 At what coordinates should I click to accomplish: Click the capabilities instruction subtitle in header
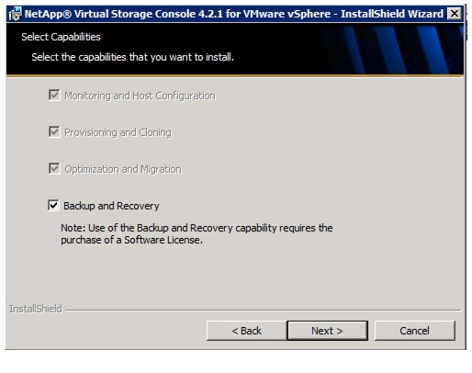coord(132,57)
